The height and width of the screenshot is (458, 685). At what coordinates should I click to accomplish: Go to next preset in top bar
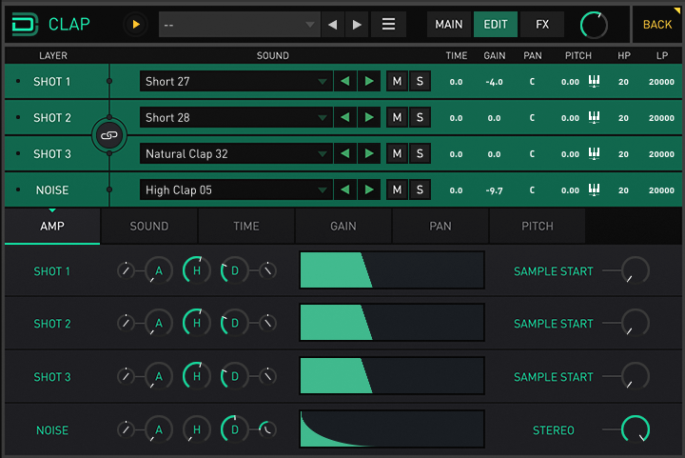[x=357, y=24]
